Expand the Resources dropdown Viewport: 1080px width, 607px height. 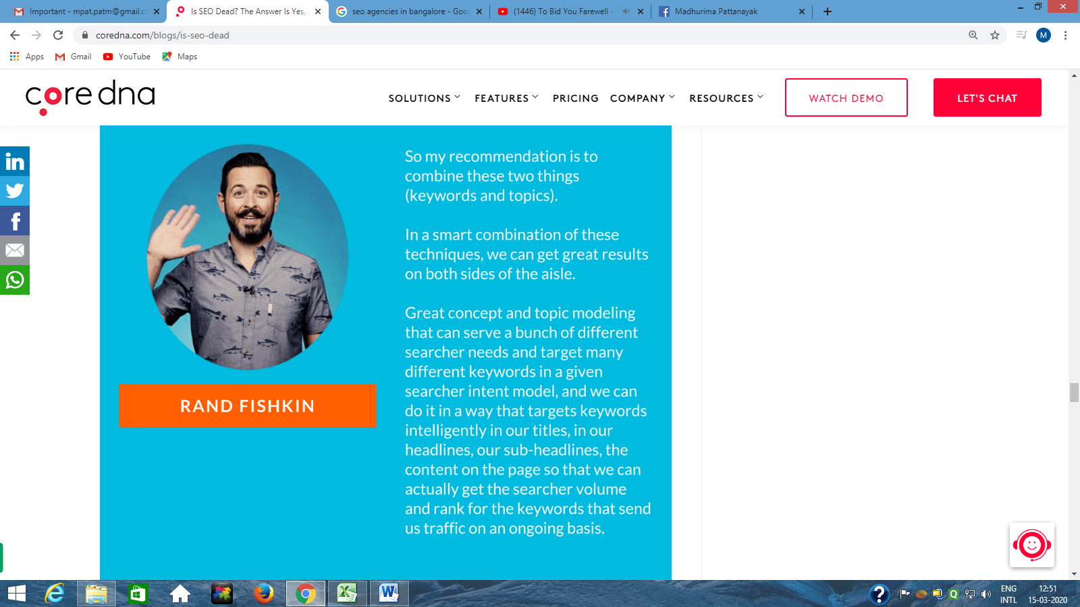(726, 98)
